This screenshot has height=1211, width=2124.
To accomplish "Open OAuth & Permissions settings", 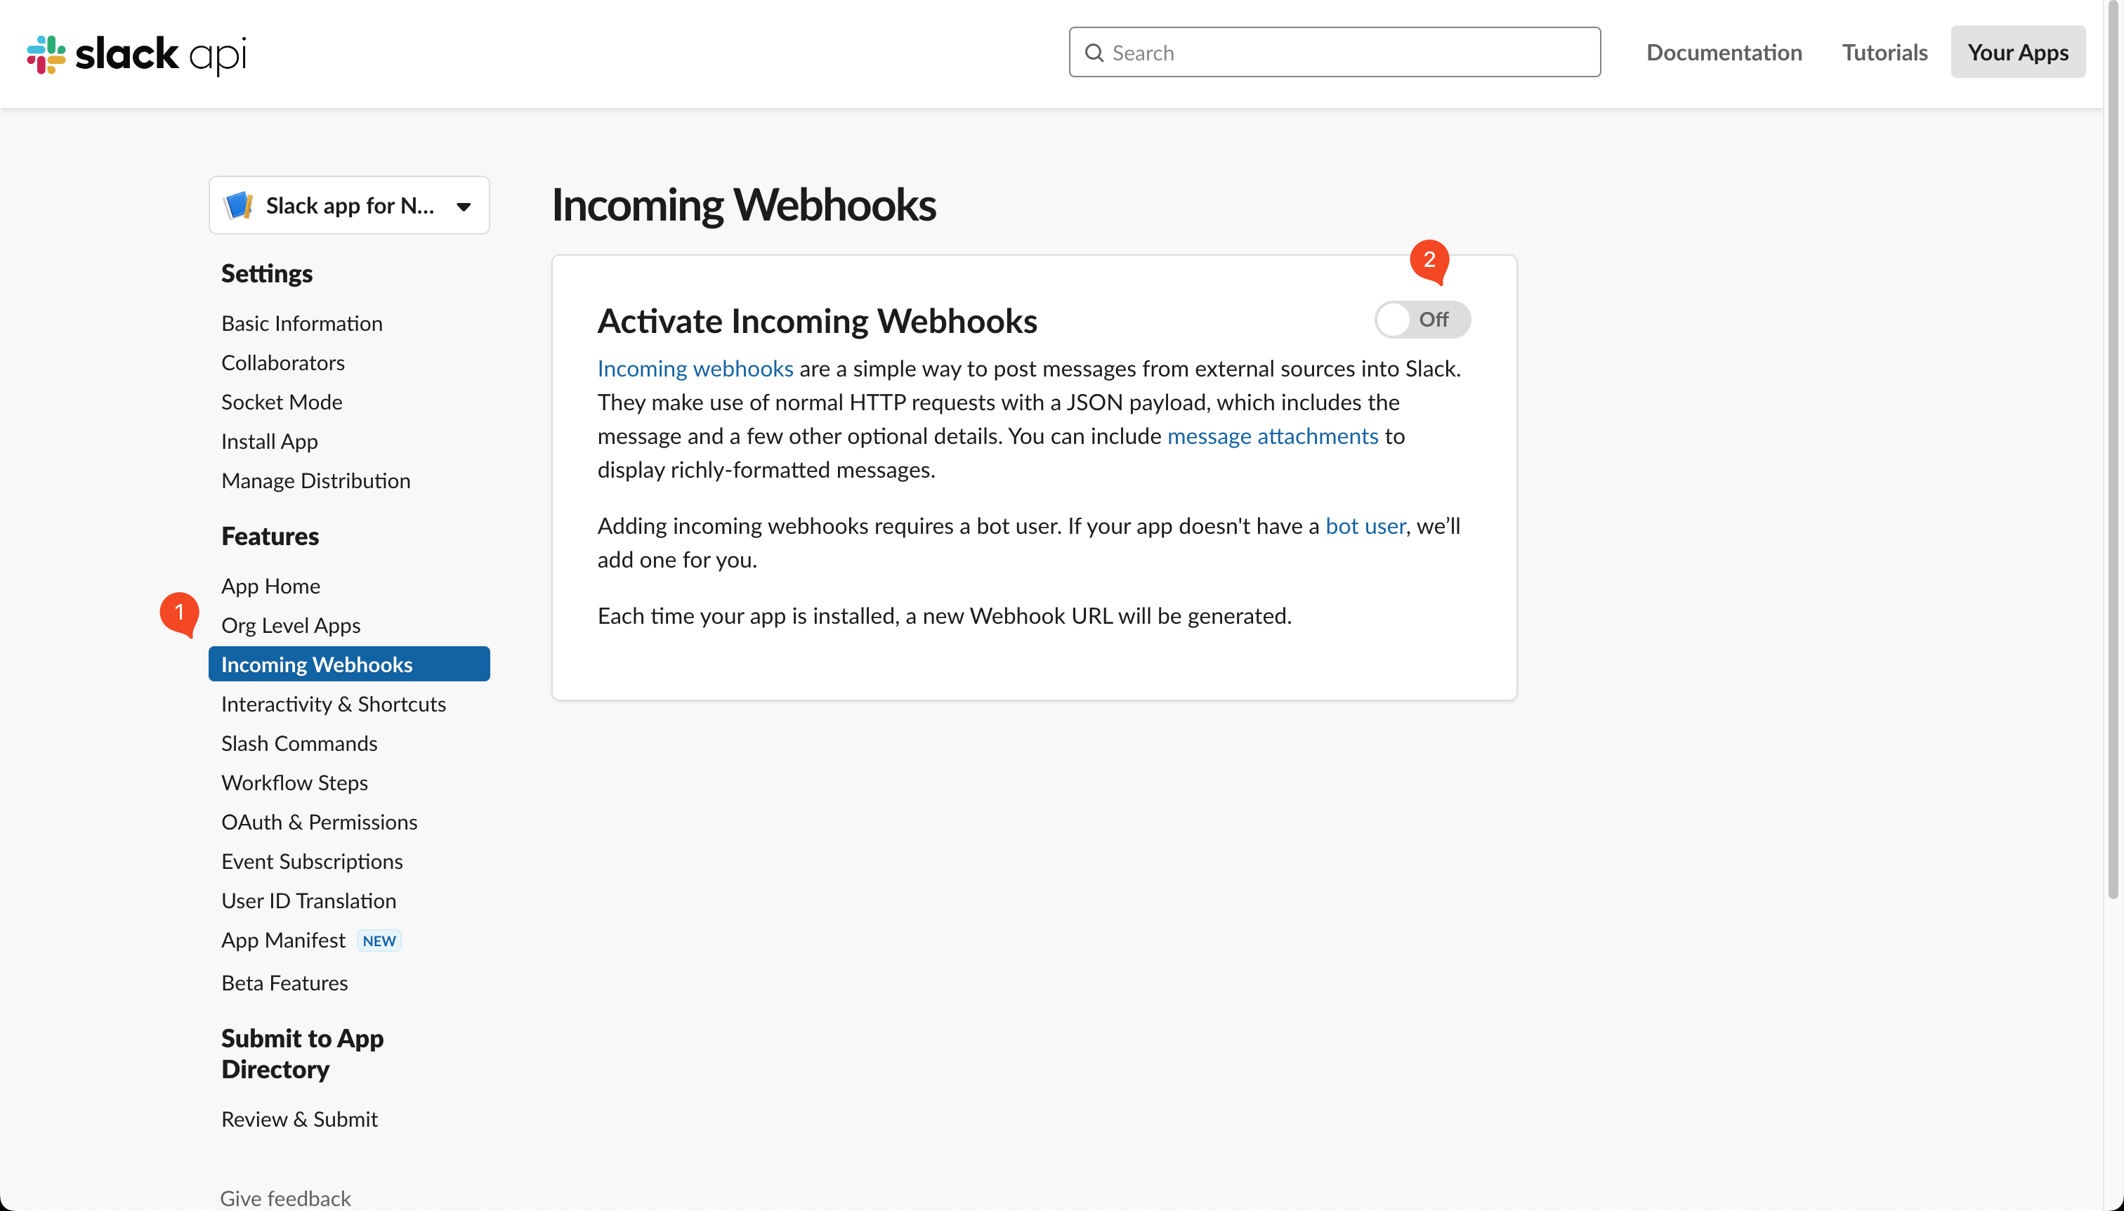I will click(320, 822).
